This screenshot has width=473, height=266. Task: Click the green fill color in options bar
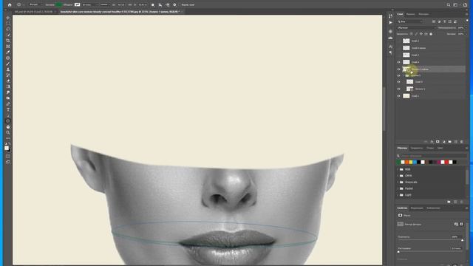coord(59,5)
